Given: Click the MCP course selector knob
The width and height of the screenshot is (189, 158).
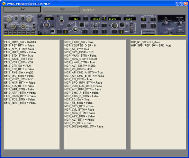Looking at the screenshot, I should [46, 25].
